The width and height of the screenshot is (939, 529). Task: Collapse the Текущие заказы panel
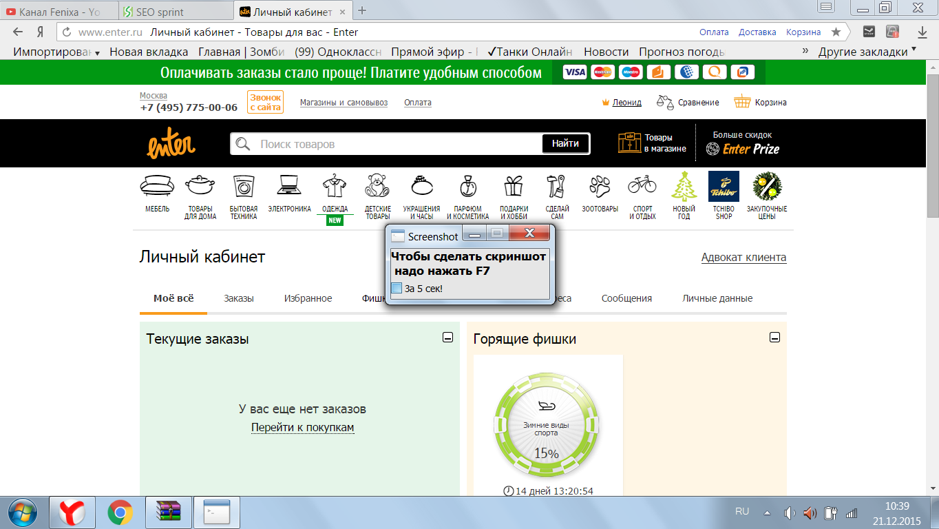coord(447,338)
